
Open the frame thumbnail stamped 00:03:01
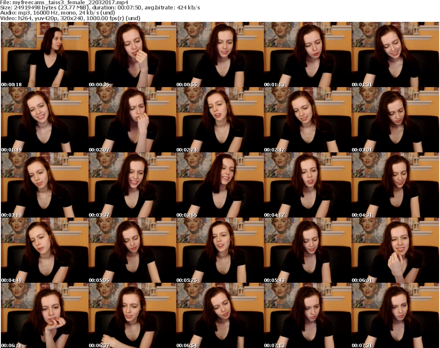pos(395,120)
